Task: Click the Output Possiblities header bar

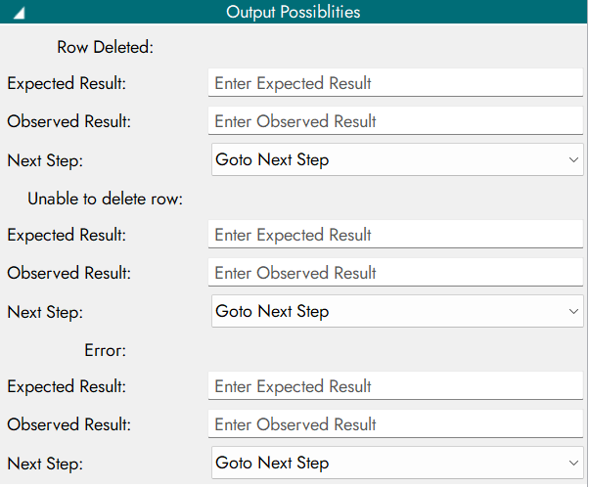Action: pos(294,13)
